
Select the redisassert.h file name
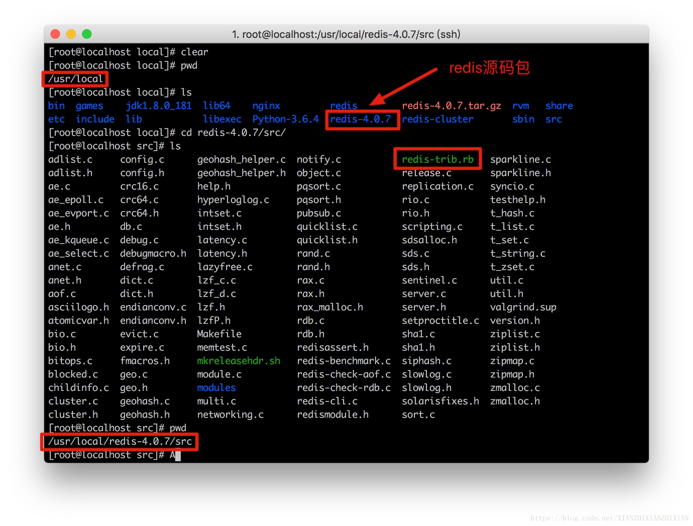coord(333,348)
